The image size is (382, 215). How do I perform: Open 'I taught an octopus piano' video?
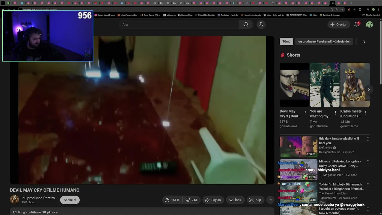point(339,211)
